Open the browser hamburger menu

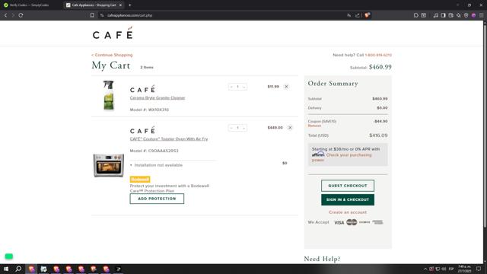[481, 15]
